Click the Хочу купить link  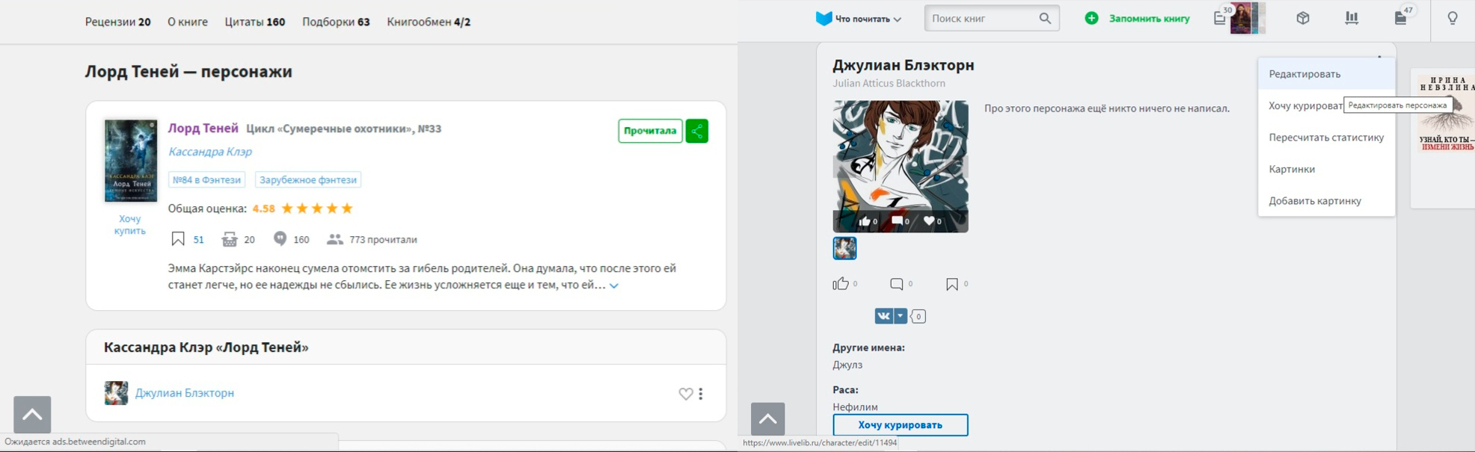point(130,225)
